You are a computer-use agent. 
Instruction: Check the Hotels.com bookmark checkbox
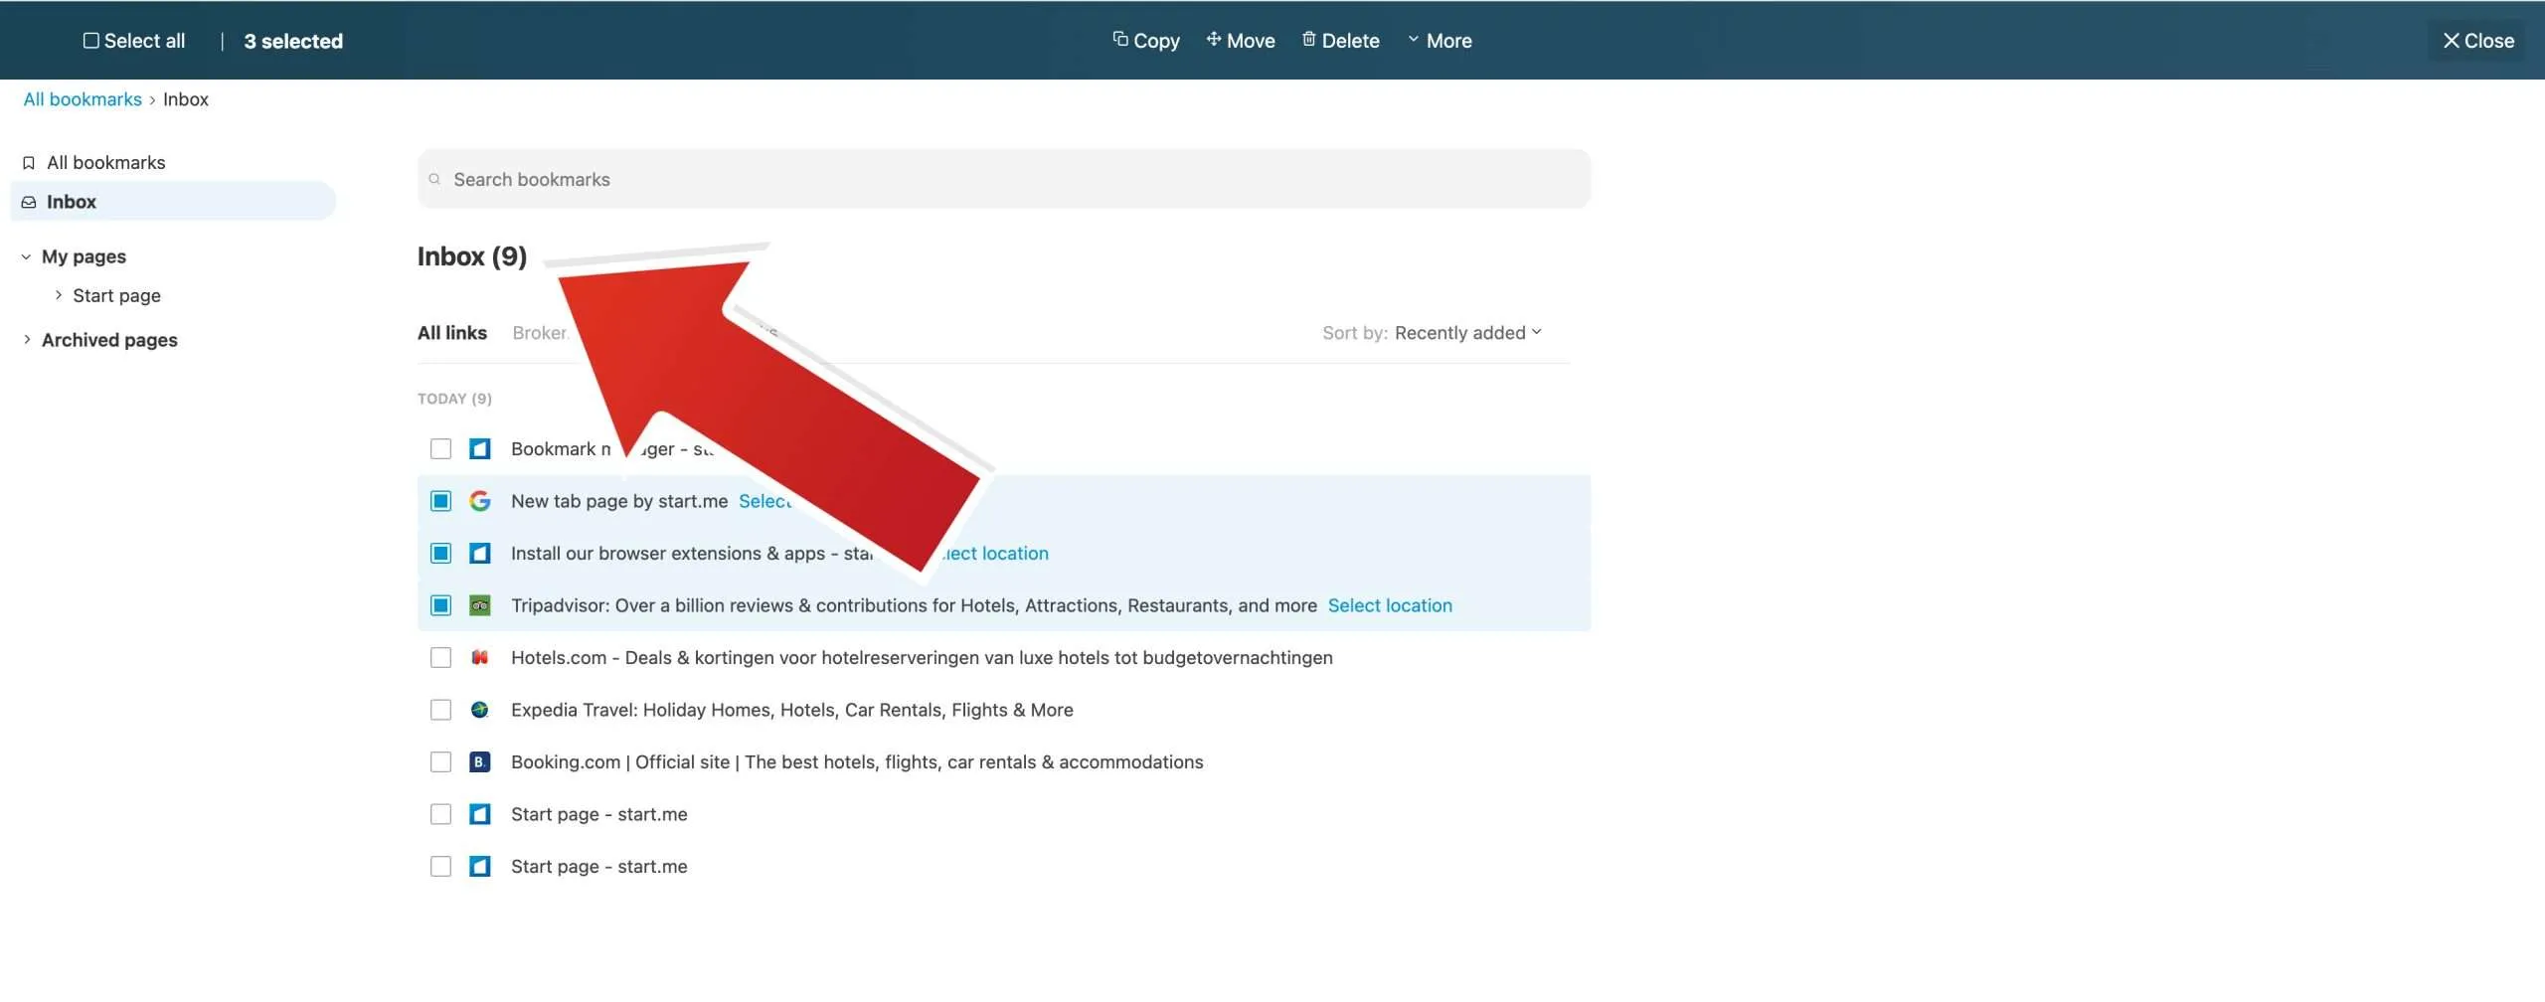tap(440, 657)
